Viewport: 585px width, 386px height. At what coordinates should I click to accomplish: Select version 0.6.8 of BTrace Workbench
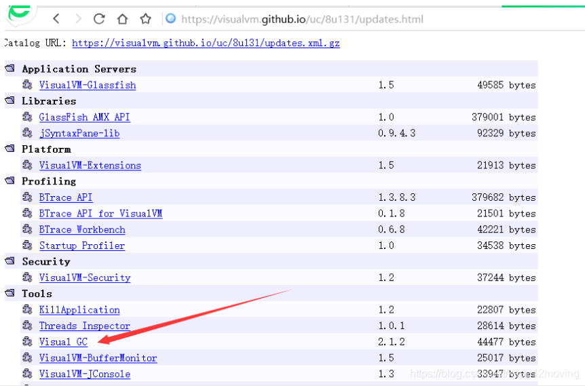392,229
